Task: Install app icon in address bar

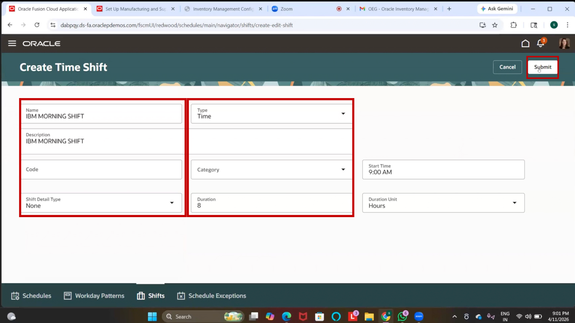Action: (482, 25)
